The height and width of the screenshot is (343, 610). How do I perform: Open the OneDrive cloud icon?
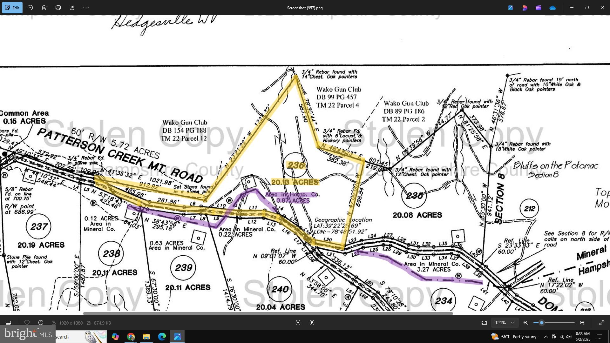(552, 8)
